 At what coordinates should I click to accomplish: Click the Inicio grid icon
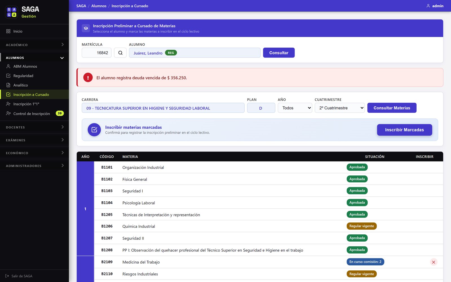tap(8, 31)
